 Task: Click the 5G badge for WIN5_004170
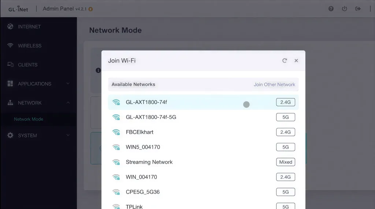tap(286, 147)
